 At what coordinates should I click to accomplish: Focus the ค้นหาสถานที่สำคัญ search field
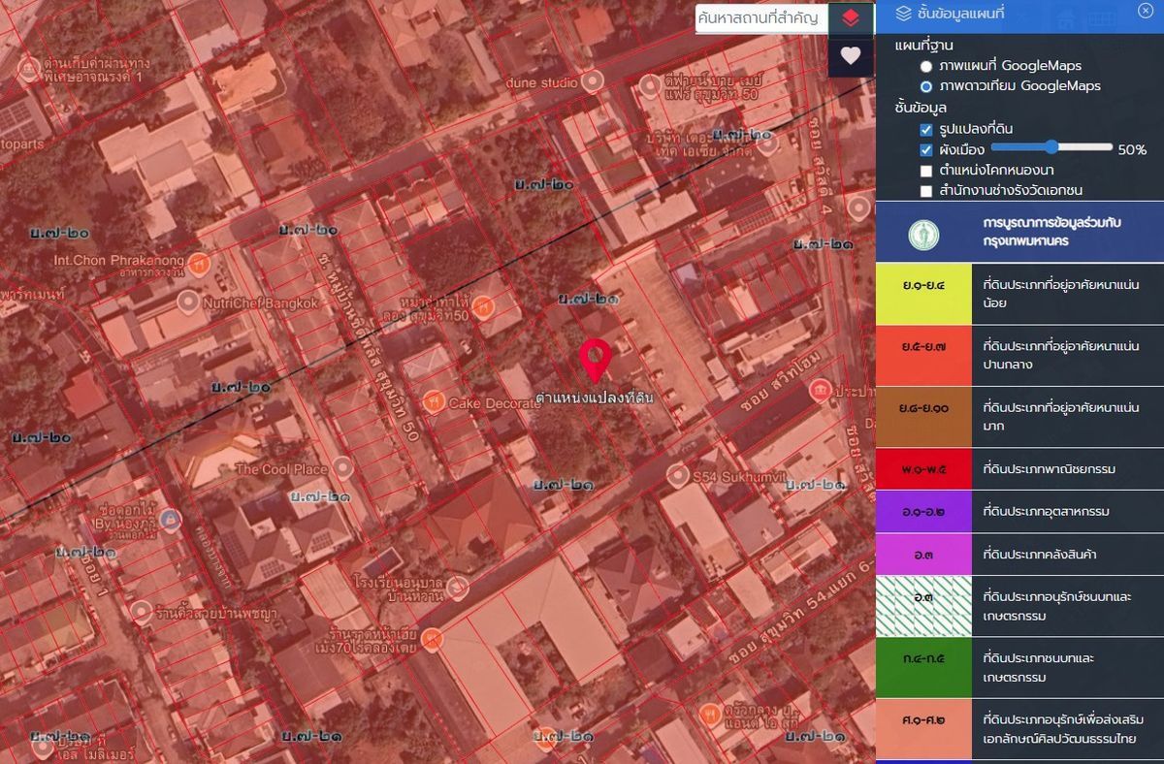click(759, 17)
